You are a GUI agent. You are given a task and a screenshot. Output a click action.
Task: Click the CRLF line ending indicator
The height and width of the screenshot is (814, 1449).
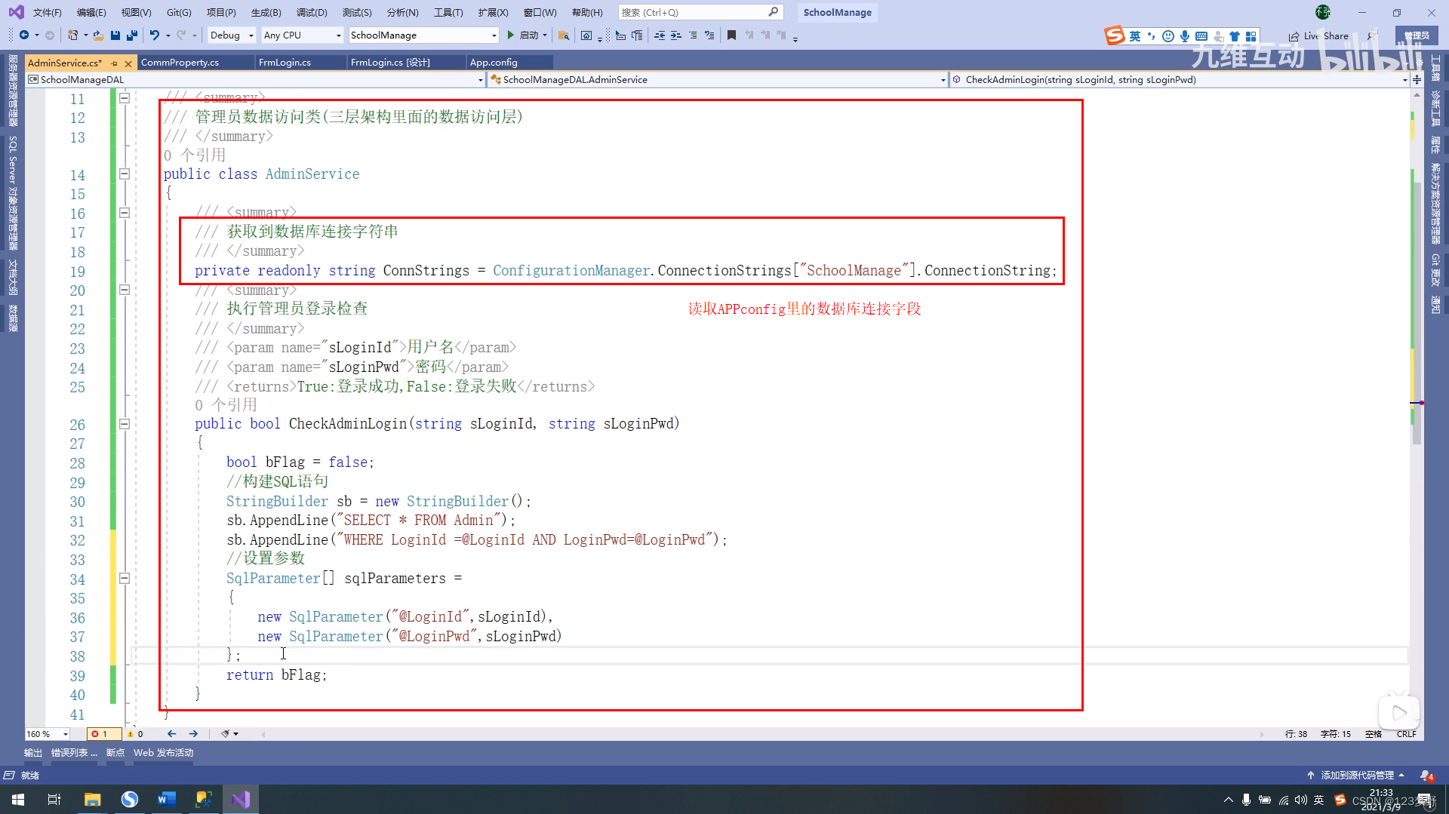pyautogui.click(x=1406, y=733)
